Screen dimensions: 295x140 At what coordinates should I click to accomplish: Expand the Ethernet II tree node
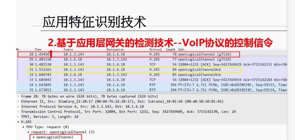click(x=18, y=102)
